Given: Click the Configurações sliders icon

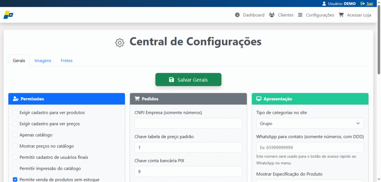Looking at the screenshot, I should [300, 15].
